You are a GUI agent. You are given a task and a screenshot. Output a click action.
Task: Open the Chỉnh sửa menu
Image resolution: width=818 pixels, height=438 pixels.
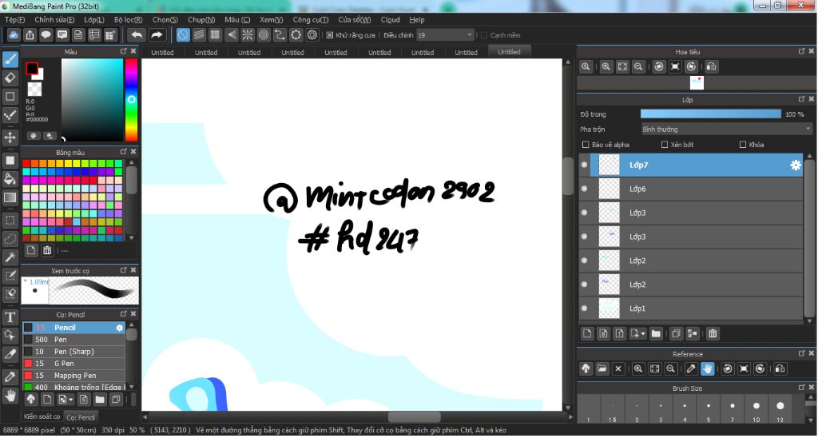(54, 19)
